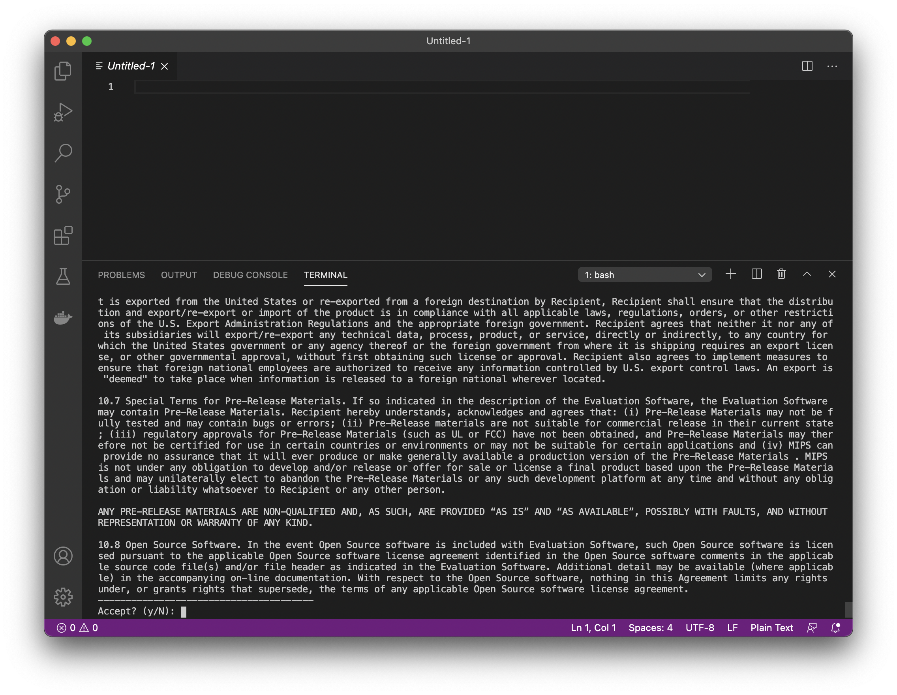Switch to the PROBLEMS panel tab

point(121,275)
